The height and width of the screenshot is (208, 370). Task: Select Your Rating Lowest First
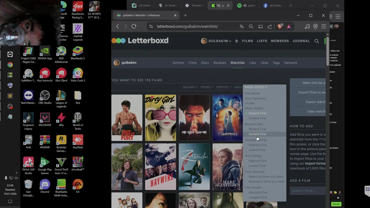click(x=257, y=166)
